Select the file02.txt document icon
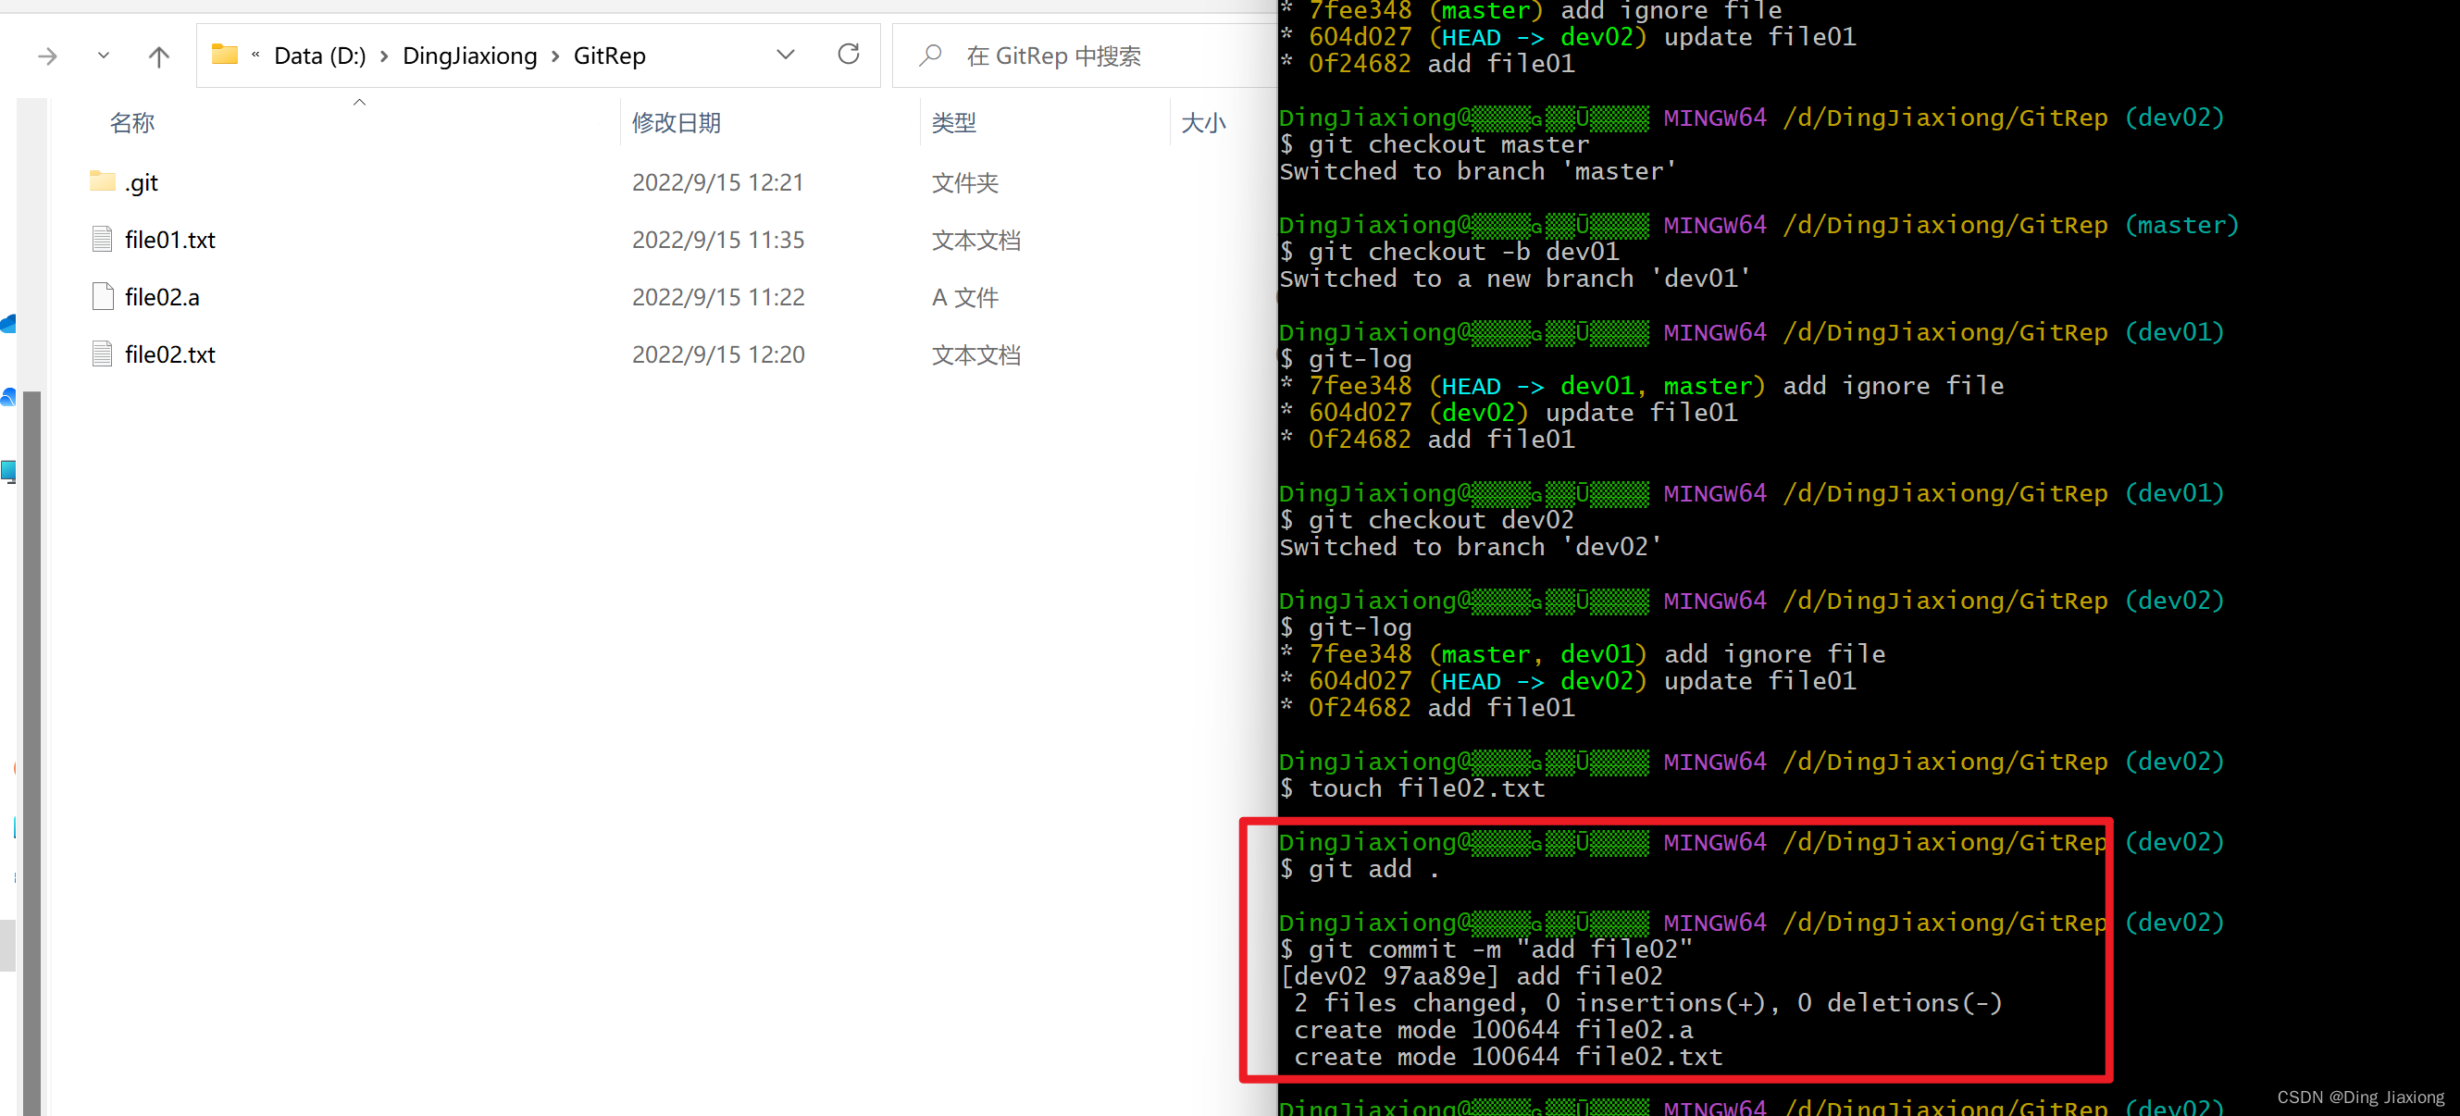 pos(102,353)
